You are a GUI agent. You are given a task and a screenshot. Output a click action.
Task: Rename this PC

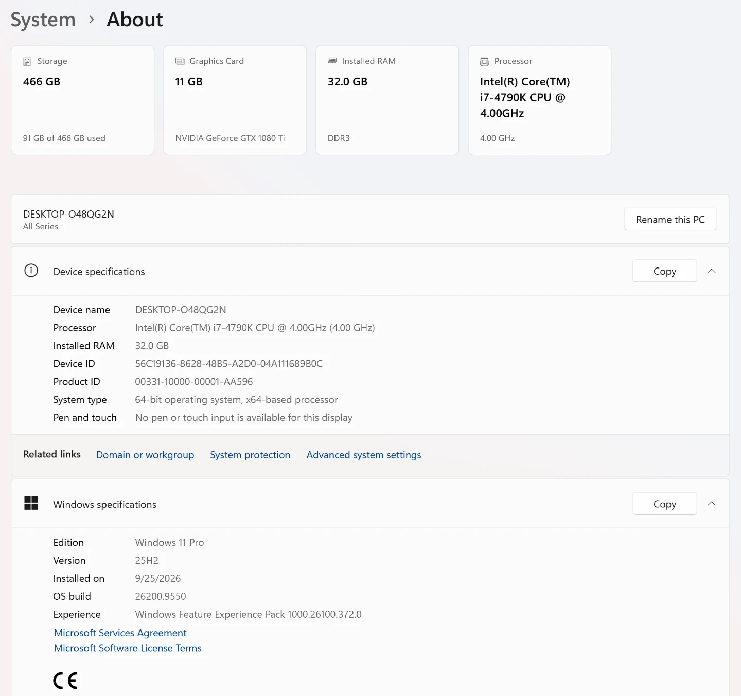pos(670,220)
